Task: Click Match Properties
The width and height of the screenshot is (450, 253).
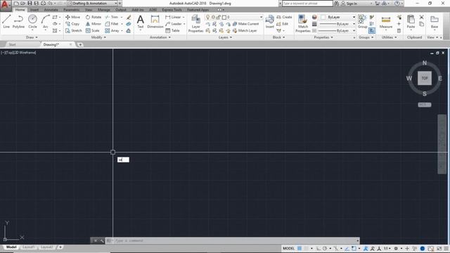Action: pyautogui.click(x=303, y=23)
